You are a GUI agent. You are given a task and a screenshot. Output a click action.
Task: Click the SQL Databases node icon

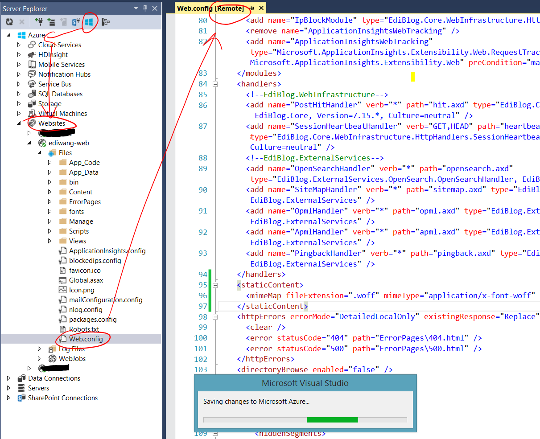click(32, 94)
